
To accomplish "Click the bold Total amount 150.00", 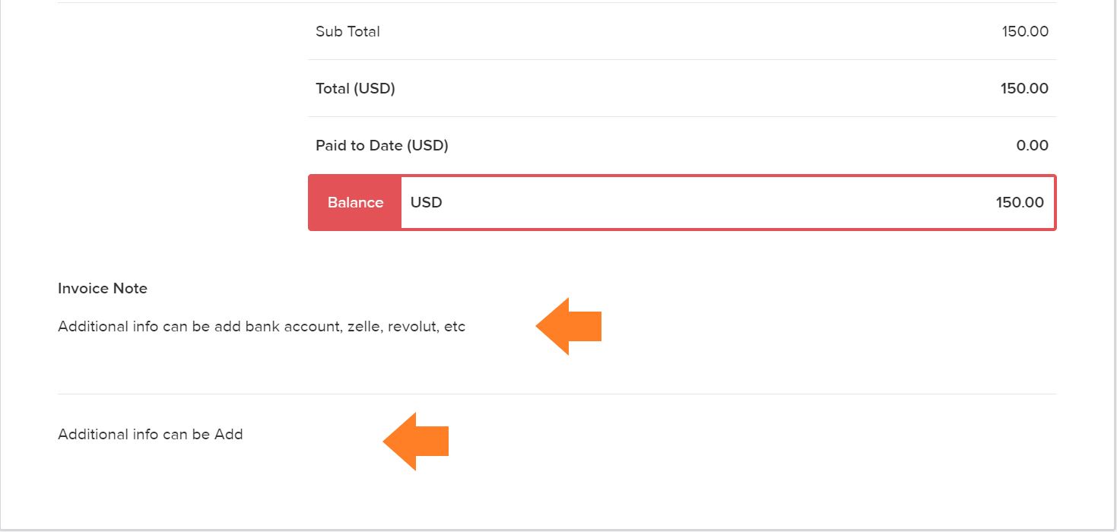I will [x=1024, y=89].
